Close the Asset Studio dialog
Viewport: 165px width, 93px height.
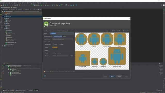tap(129, 18)
